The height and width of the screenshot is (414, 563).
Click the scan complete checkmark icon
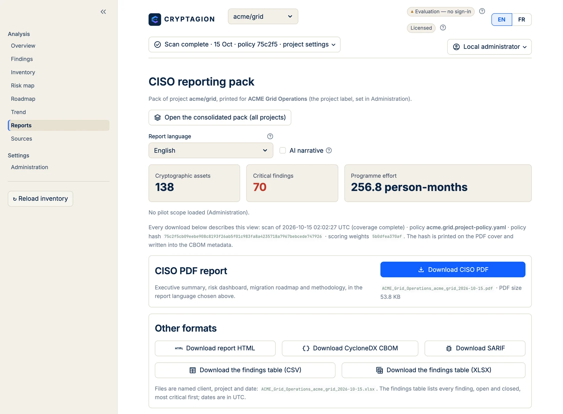tap(158, 45)
